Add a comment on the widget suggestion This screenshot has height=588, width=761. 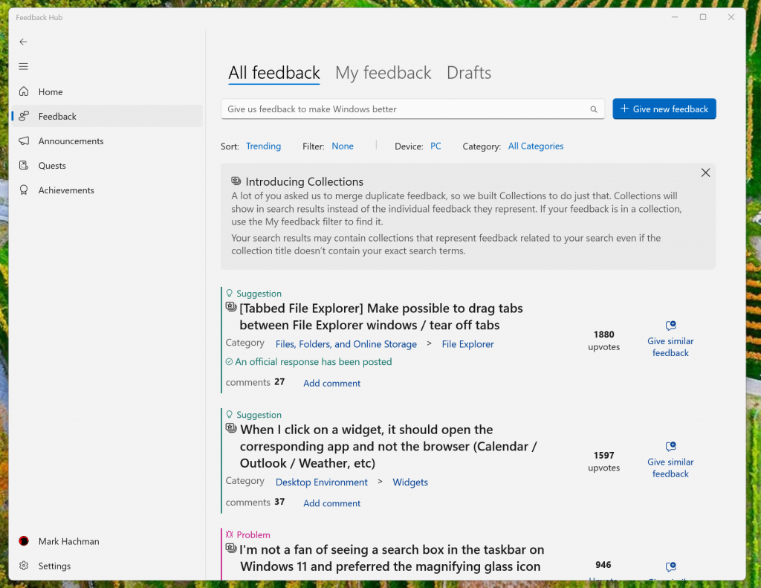[331, 503]
